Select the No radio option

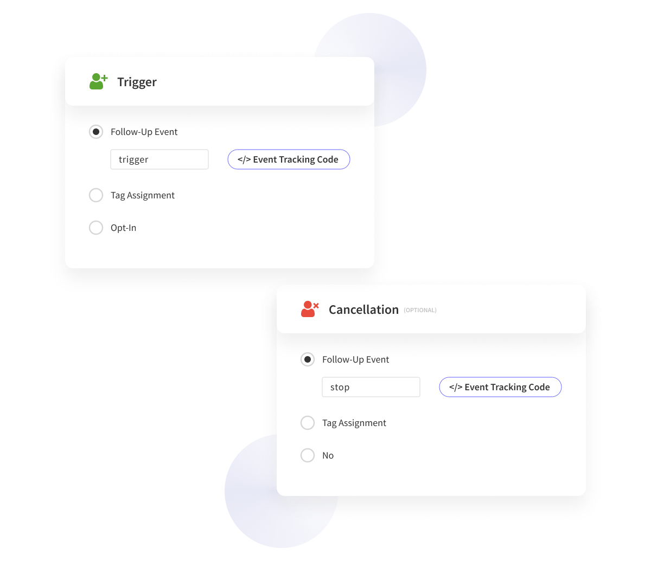pyautogui.click(x=308, y=455)
